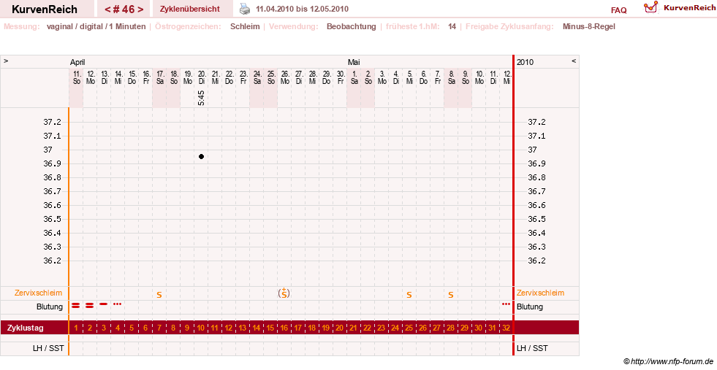Click date header 11. So

(76, 77)
